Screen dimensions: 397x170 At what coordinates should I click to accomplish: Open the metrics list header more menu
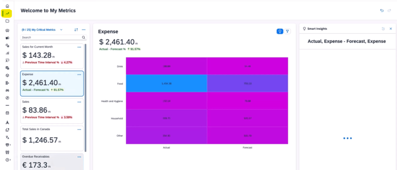point(84,30)
